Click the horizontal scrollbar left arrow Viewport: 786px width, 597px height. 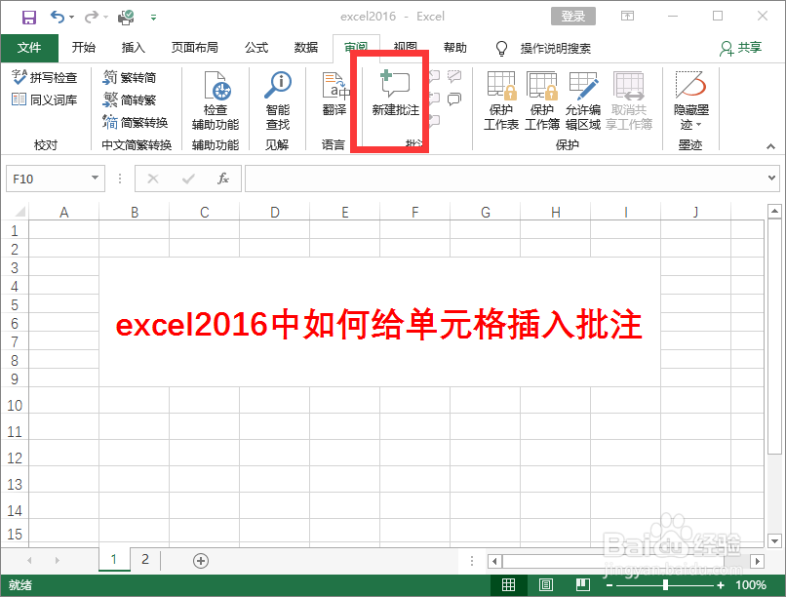pos(494,561)
